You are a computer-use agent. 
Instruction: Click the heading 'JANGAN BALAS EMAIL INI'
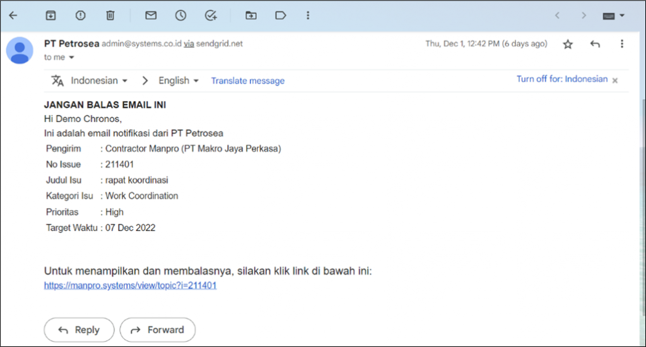pyautogui.click(x=105, y=105)
